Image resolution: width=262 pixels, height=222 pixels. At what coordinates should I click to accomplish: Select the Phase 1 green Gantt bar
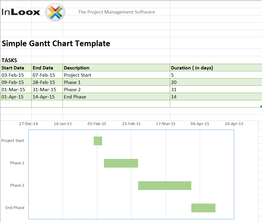click(x=121, y=163)
